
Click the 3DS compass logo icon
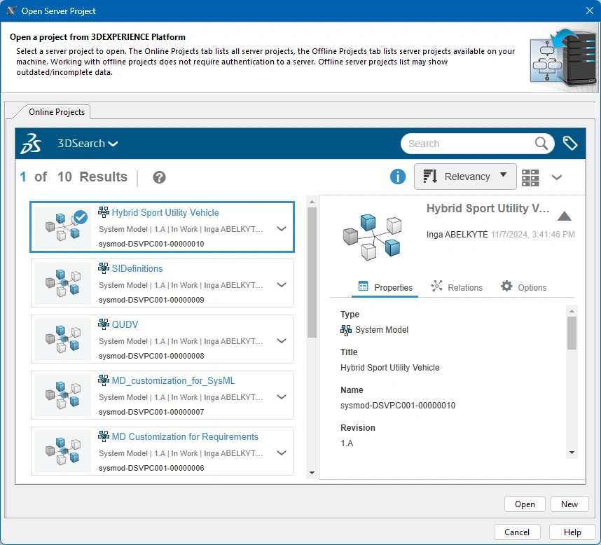pyautogui.click(x=31, y=144)
